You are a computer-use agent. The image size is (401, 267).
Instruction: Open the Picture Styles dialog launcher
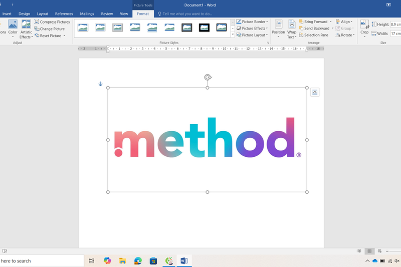point(268,43)
